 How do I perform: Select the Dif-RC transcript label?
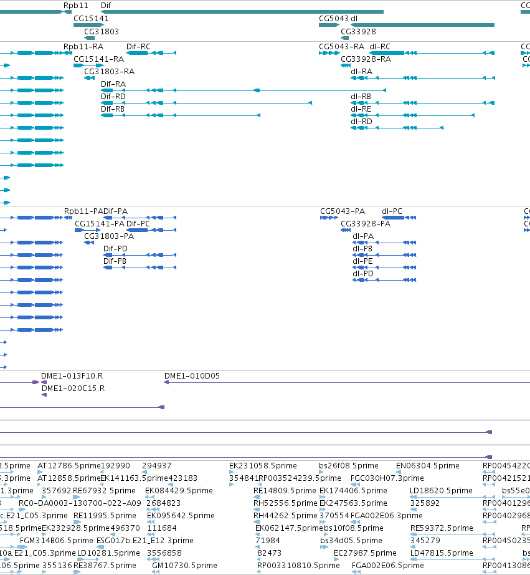pos(138,47)
